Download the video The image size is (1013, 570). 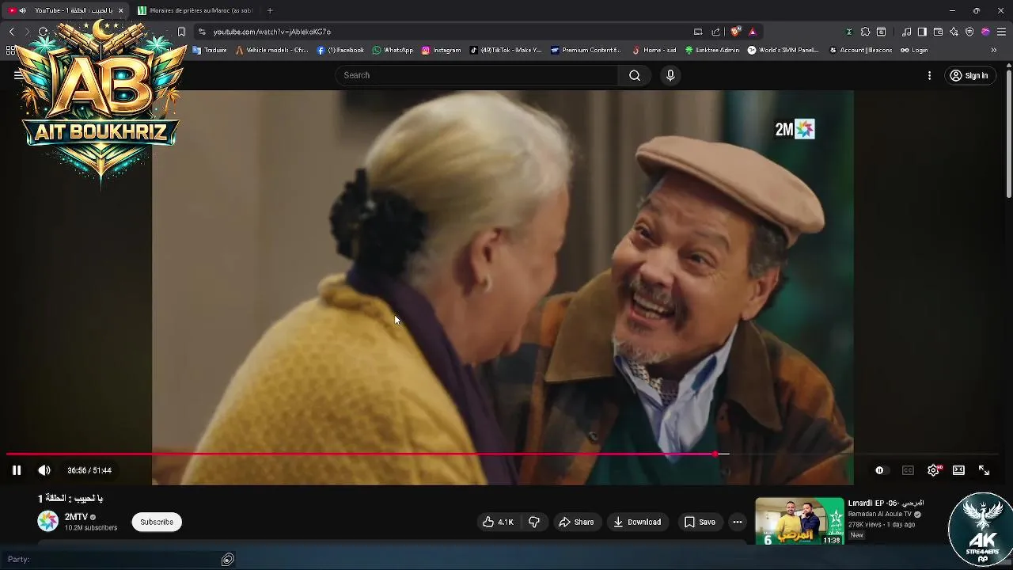637,522
